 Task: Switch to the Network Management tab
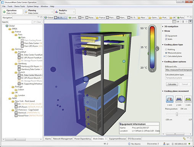63,139
